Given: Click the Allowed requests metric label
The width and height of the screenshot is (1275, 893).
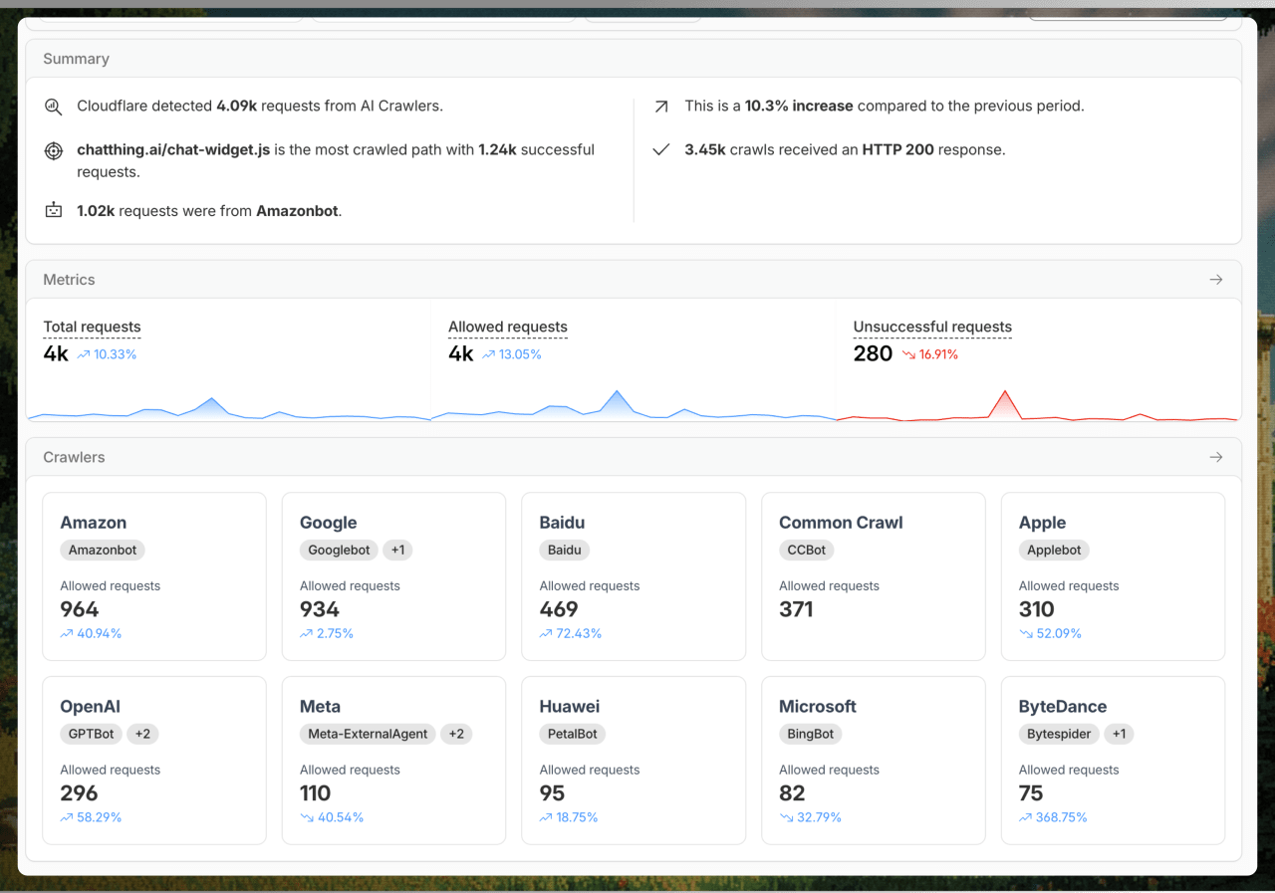Looking at the screenshot, I should click(508, 327).
